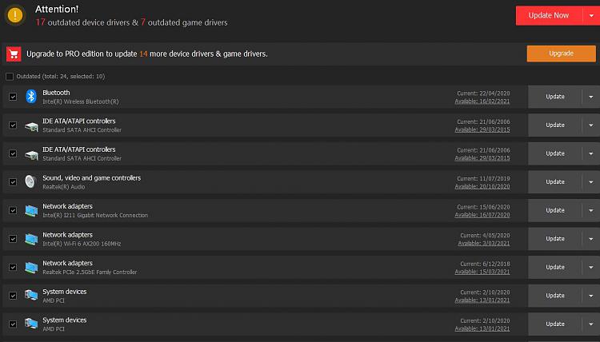Uncheck the Realtek Audio driver checkbox
Viewport: 600px width, 342px height.
coord(13,182)
